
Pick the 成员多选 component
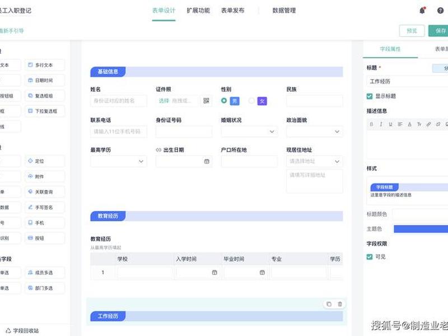click(x=45, y=273)
